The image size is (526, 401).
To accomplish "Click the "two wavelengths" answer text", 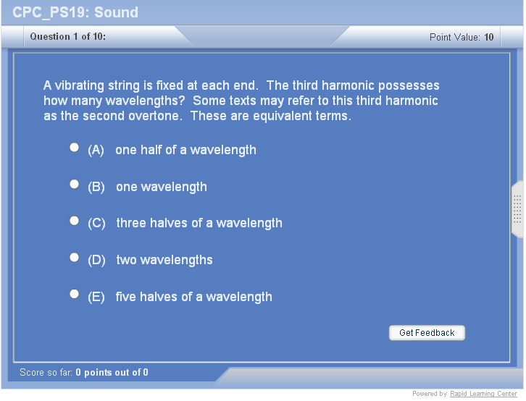I will tap(164, 260).
